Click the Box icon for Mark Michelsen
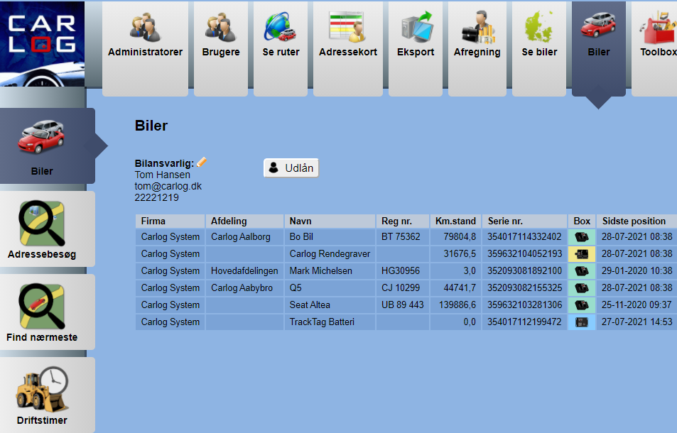Image resolution: width=677 pixels, height=433 pixels. coord(582,271)
